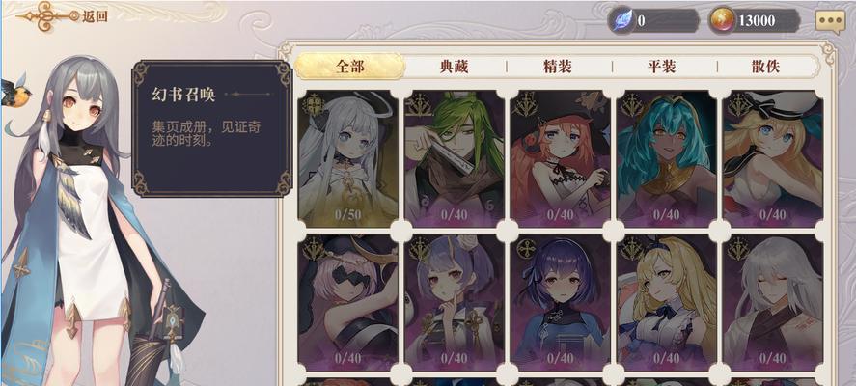Click the 幻书召唤 dialogue box

pyautogui.click(x=212, y=128)
